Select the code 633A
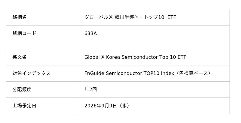 (x=91, y=34)
